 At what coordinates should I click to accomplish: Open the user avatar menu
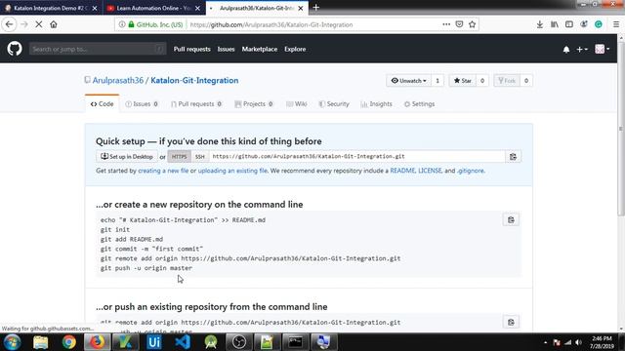[602, 49]
